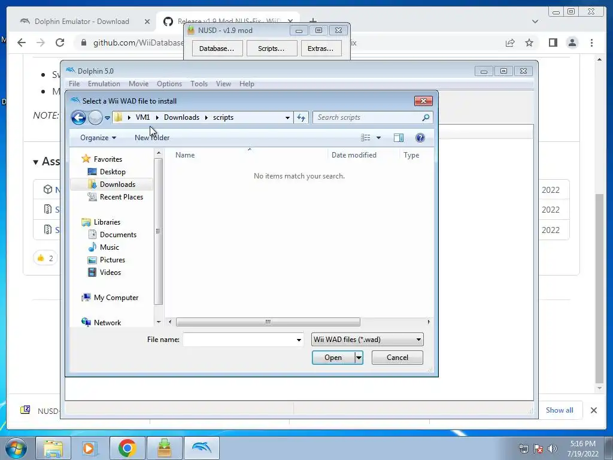Open help with question mark icon
613x460 pixels.
420,138
